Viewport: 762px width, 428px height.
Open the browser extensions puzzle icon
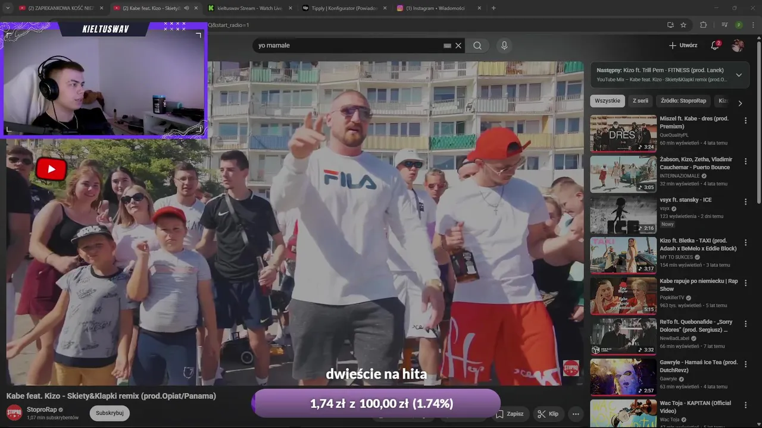click(703, 25)
